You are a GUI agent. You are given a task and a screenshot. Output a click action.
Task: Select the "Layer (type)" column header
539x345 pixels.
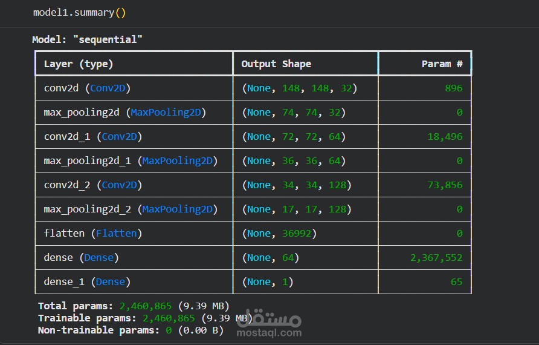click(79, 64)
